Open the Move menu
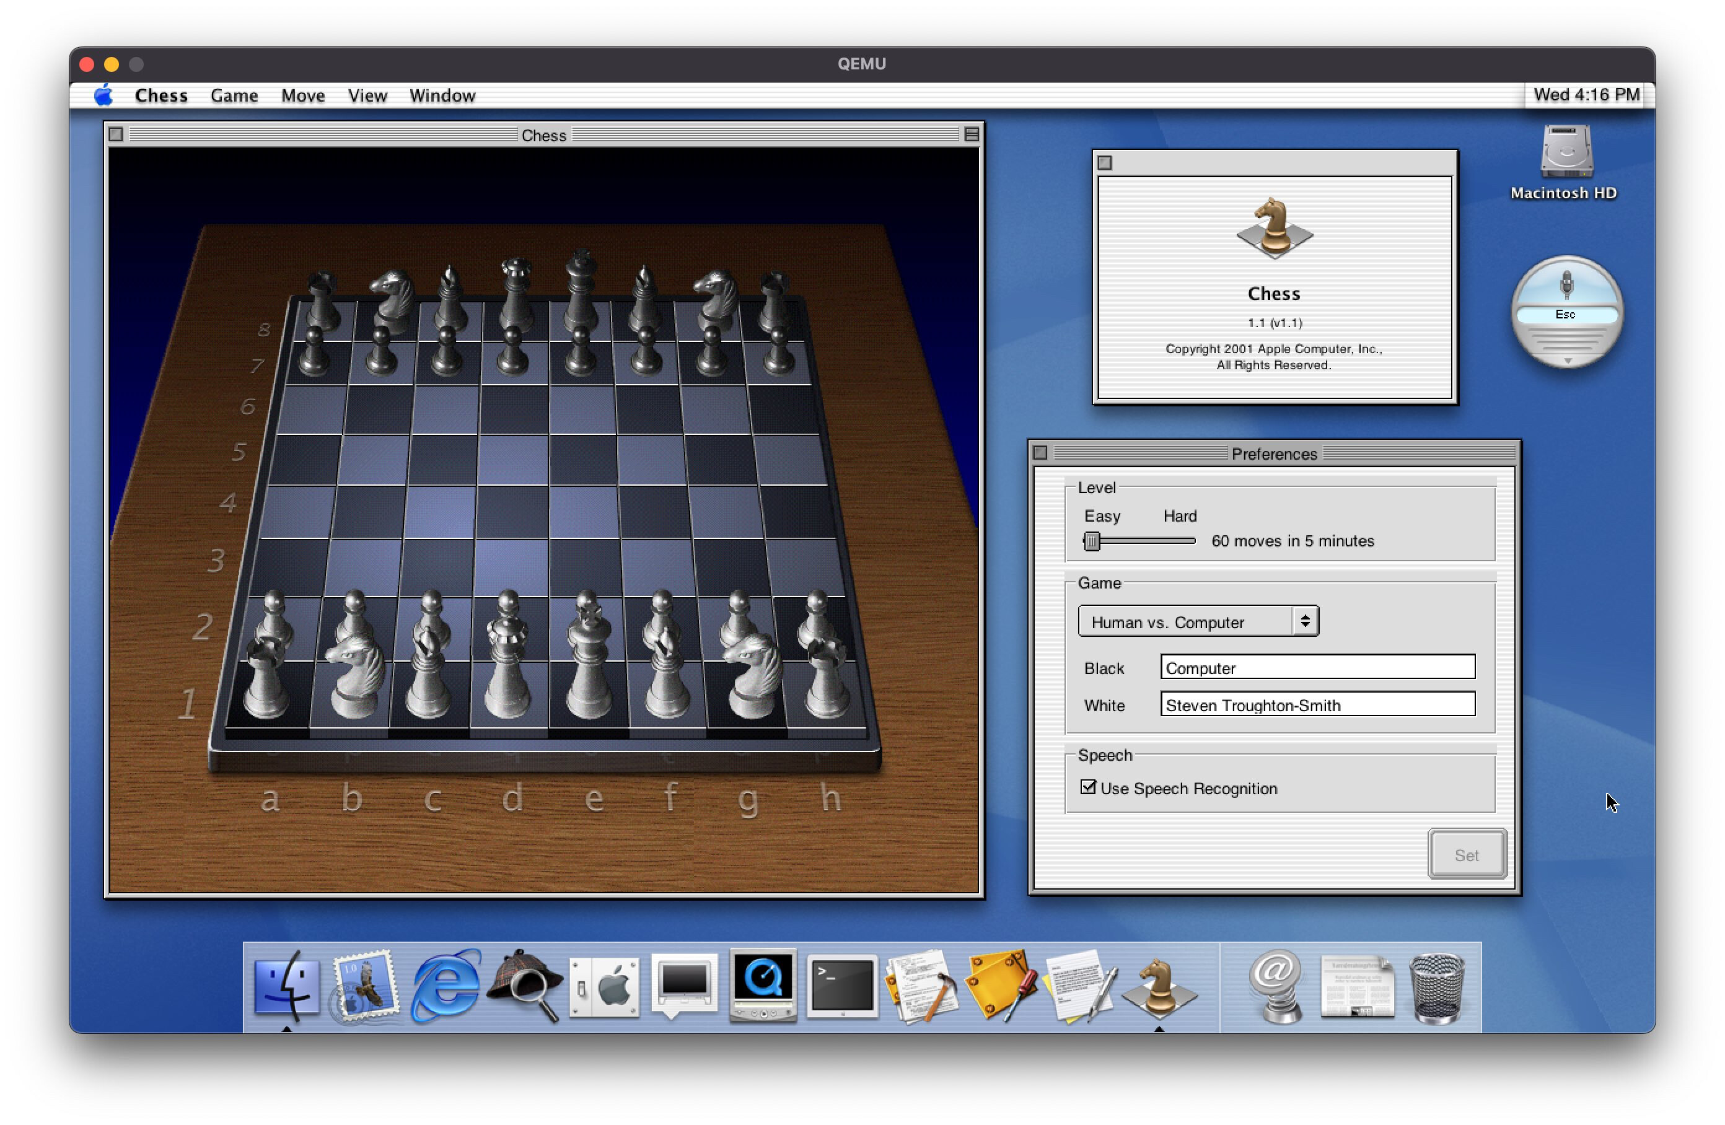The image size is (1725, 1125). coord(303,95)
